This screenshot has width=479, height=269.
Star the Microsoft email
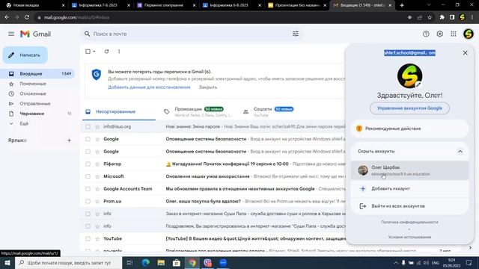tap(97, 176)
